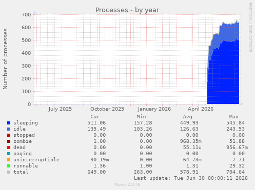
Task: Click sleeping maximum value 545.84
Action: (236, 123)
